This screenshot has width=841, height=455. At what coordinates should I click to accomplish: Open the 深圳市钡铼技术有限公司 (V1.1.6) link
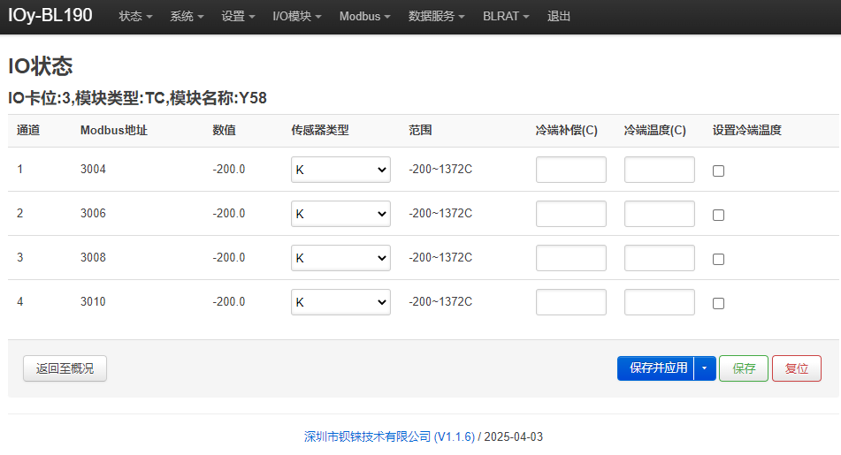tap(389, 436)
